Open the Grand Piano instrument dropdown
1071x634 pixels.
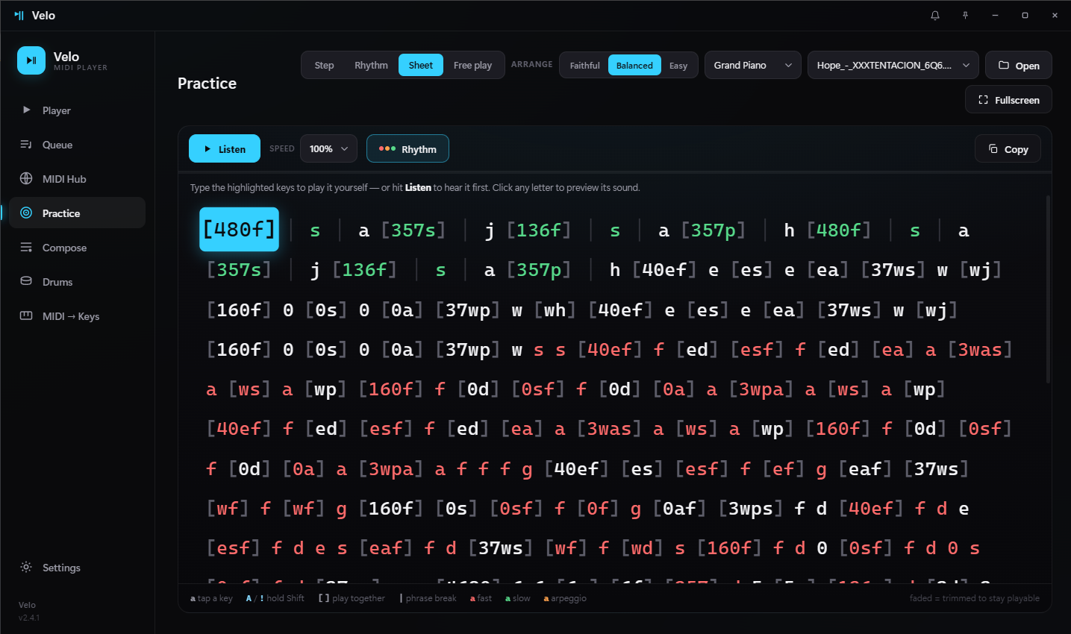tap(752, 65)
